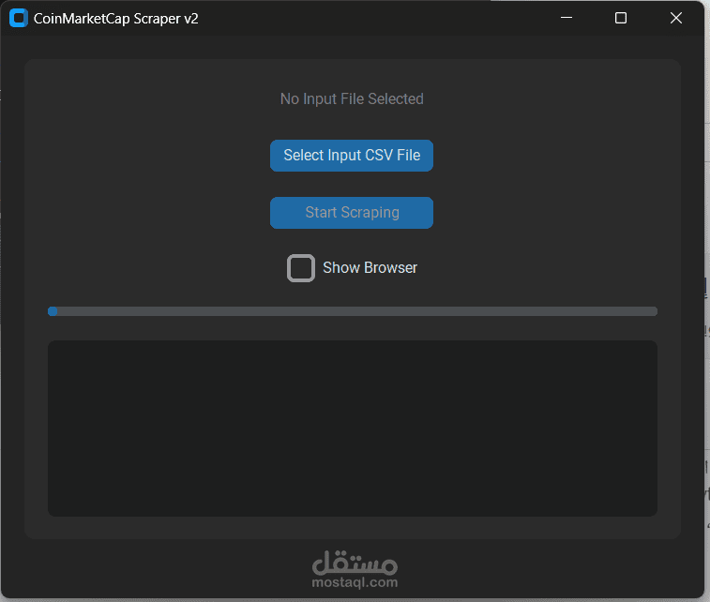Viewport: 710px width, 602px height.
Task: Click the scraping progress bar
Action: [353, 311]
